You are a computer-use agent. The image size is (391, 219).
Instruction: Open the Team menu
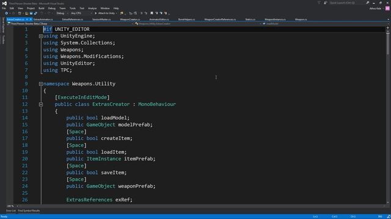pos(62,8)
